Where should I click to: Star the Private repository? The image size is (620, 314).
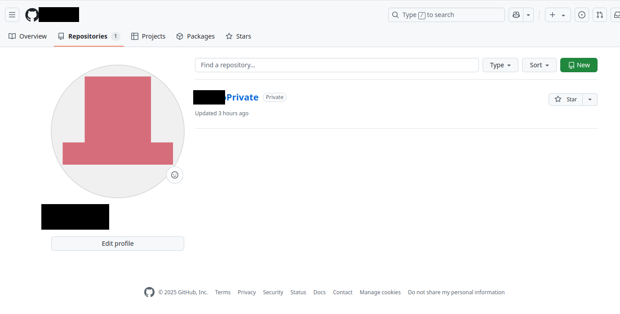click(566, 99)
